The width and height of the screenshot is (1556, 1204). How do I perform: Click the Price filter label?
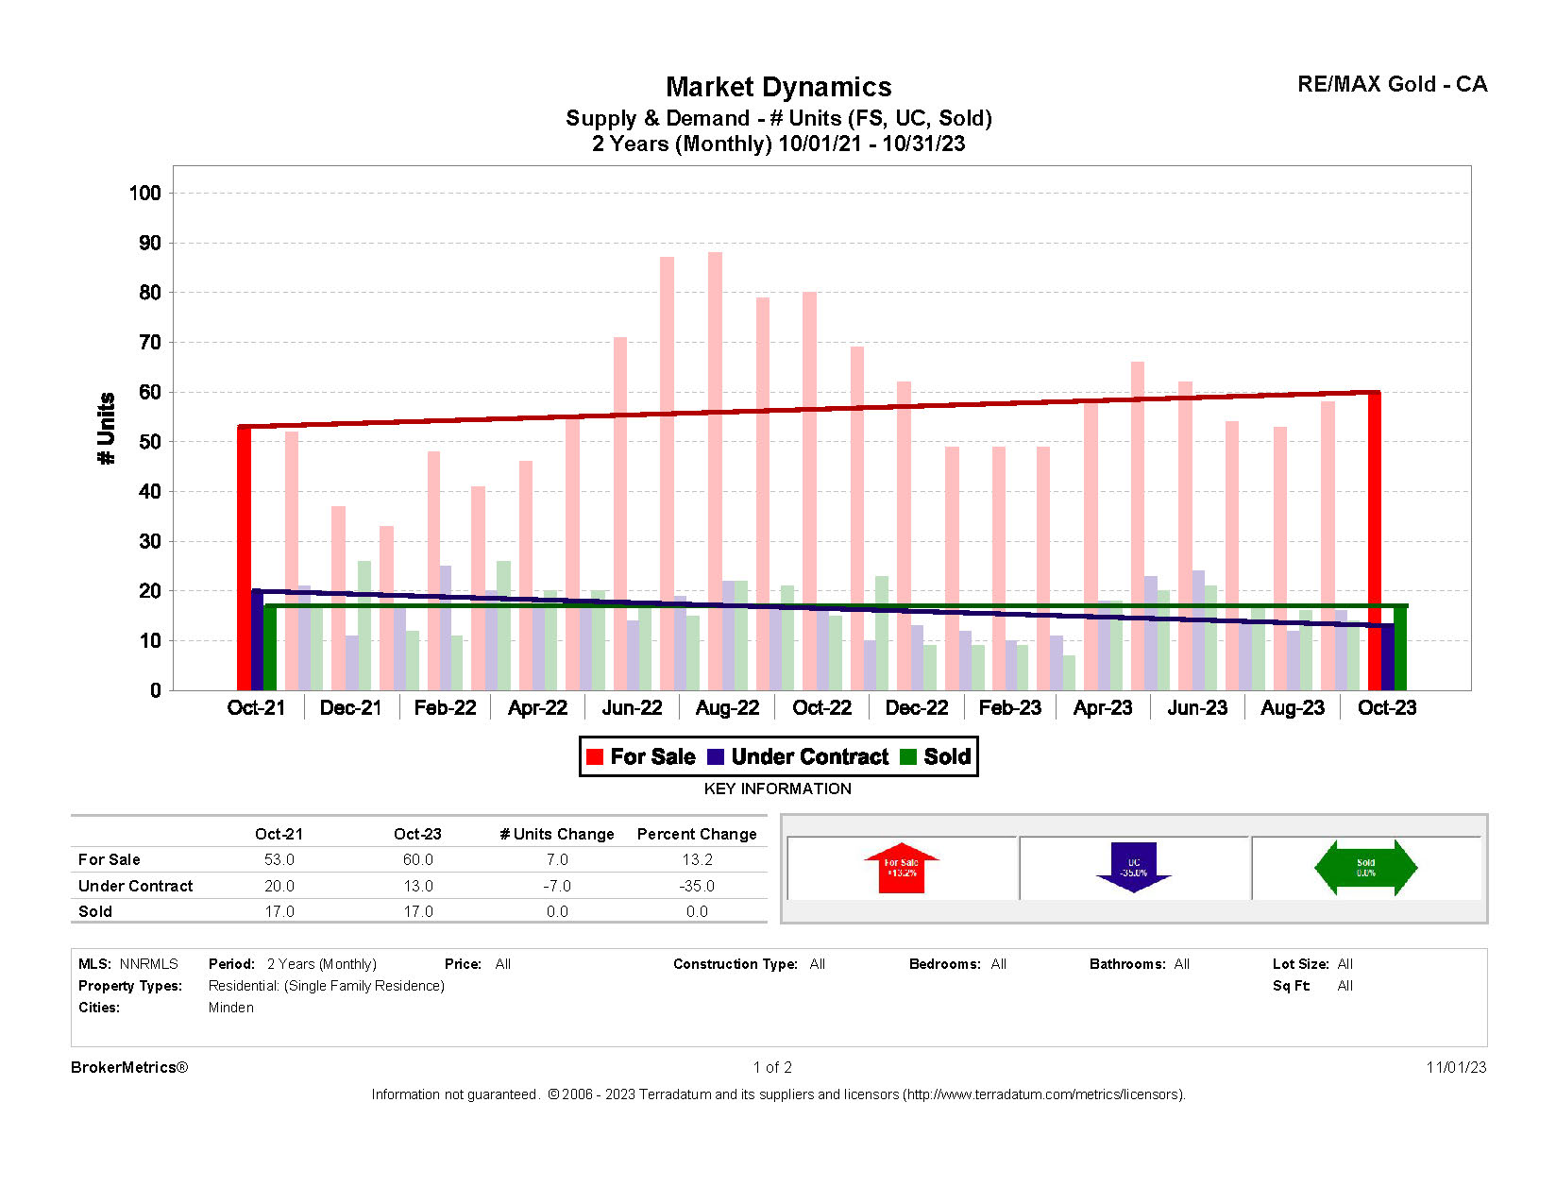[x=464, y=964]
